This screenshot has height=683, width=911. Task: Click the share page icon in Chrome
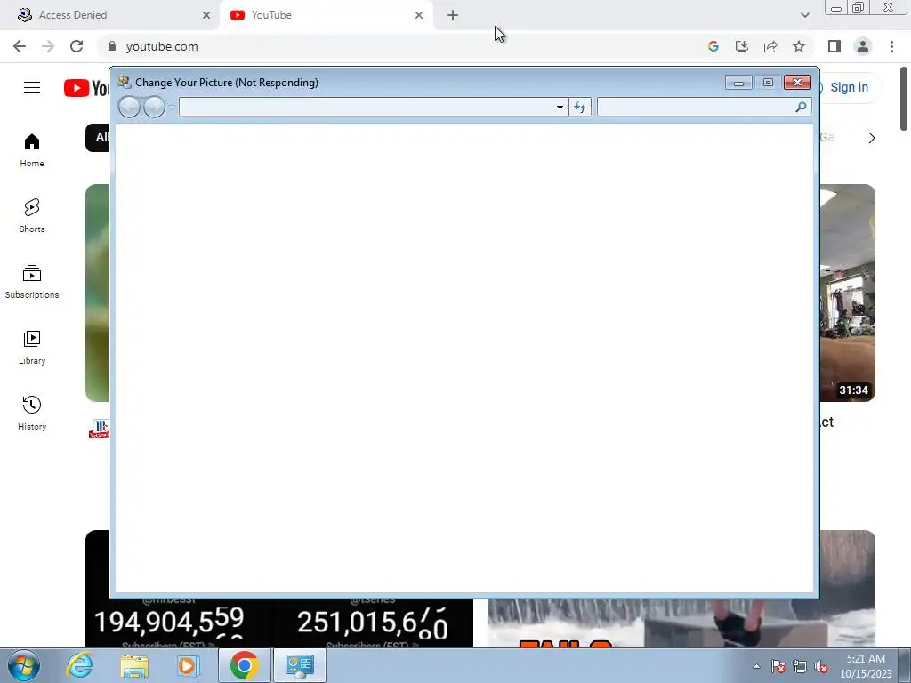(770, 46)
